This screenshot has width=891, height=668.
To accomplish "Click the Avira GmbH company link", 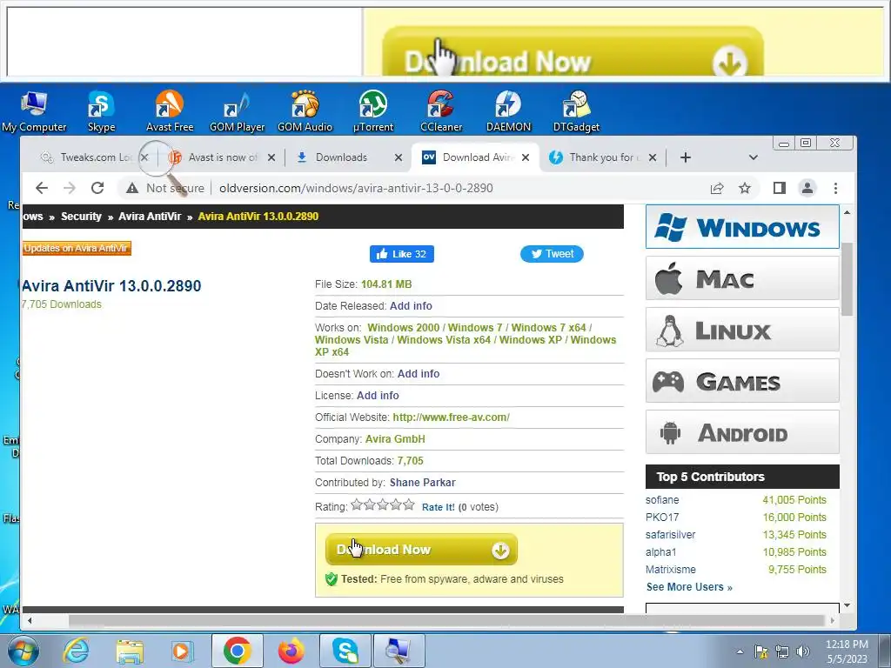I will pyautogui.click(x=395, y=439).
